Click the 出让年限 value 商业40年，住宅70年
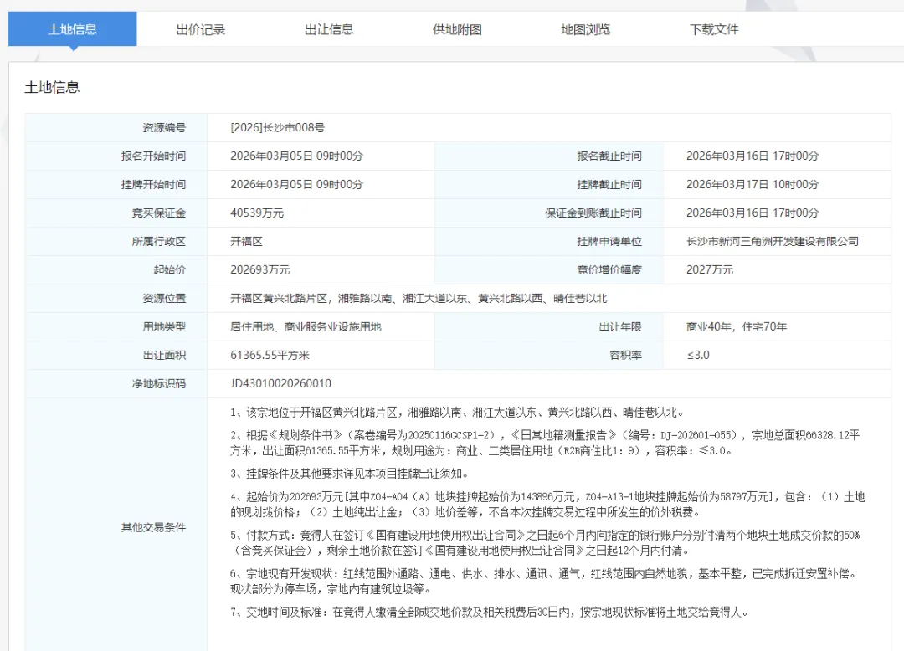This screenshot has height=651, width=904. [x=737, y=326]
